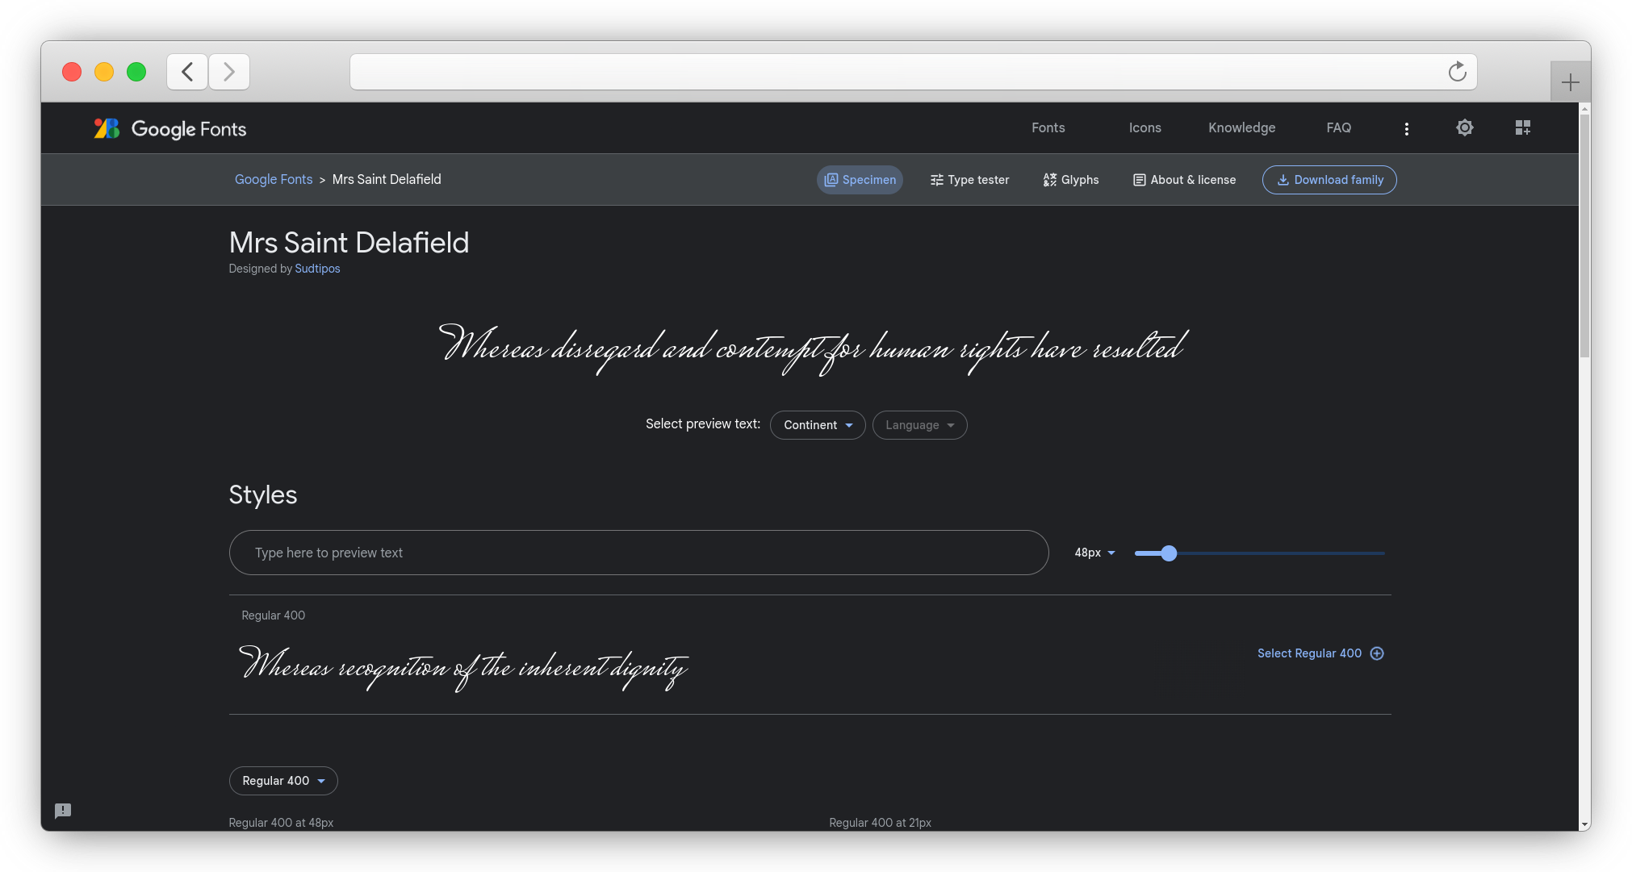Open a new browser tab
Image resolution: width=1632 pixels, height=872 pixels.
1570,82
